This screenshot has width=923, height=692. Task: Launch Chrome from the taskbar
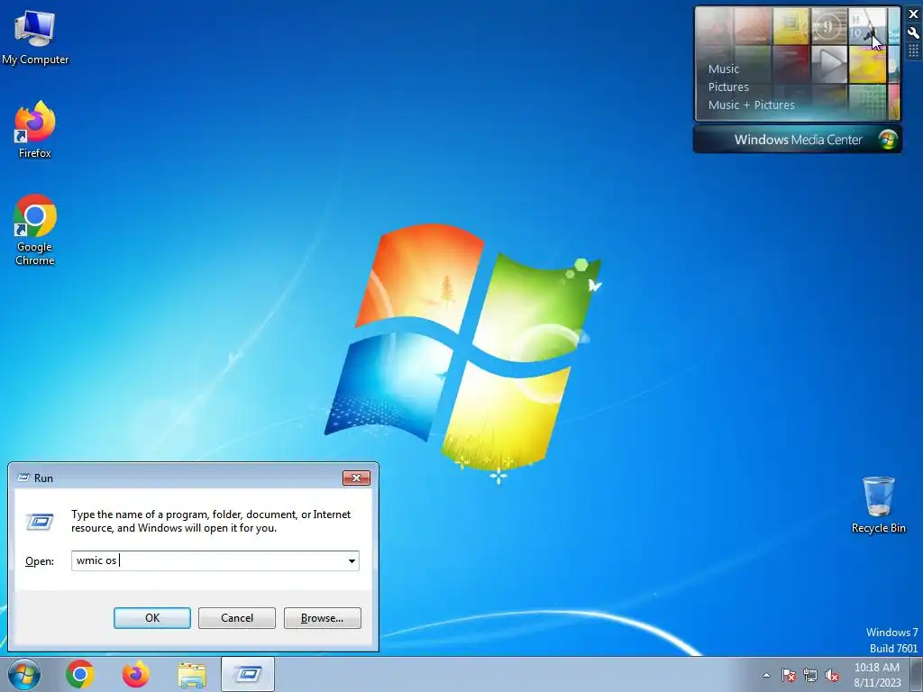coord(80,674)
